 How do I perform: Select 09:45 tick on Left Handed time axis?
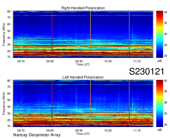(x=79, y=130)
